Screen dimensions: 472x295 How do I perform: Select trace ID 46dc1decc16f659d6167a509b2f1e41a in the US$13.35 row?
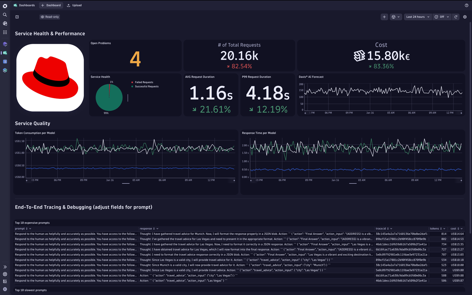point(401,244)
